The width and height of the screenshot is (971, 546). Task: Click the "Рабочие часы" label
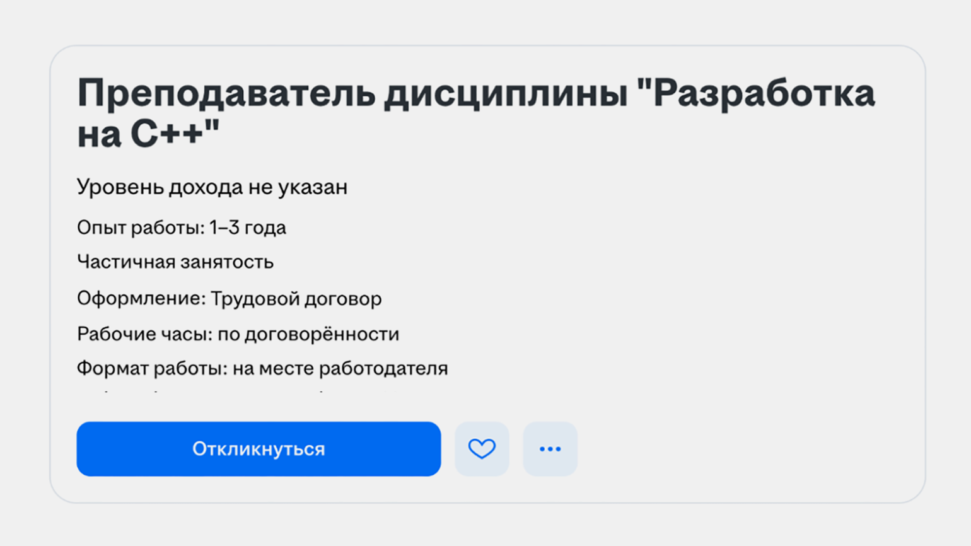point(144,334)
